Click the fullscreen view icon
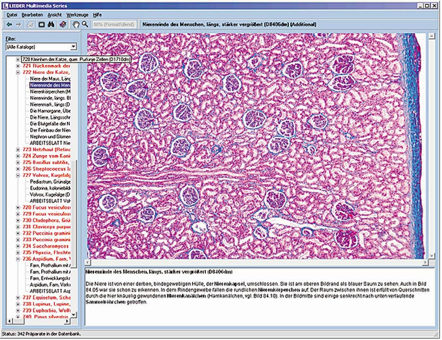 coord(42,24)
